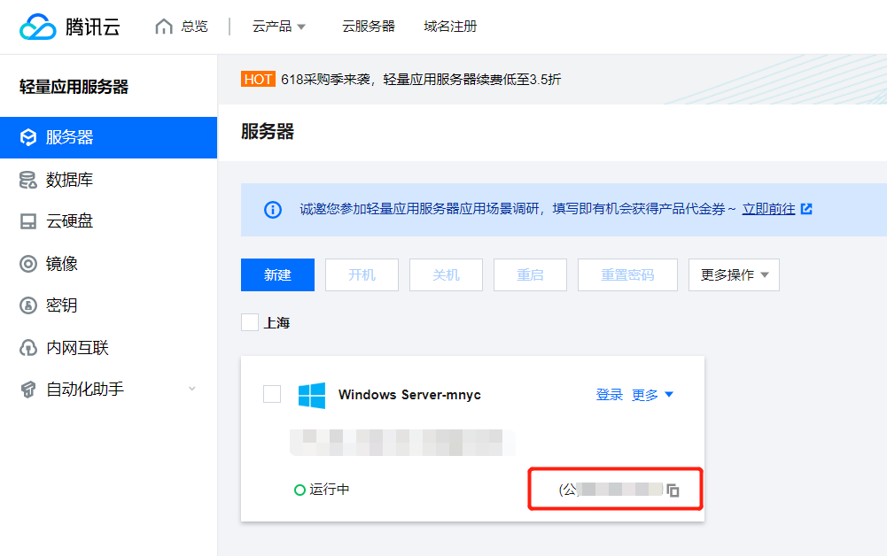This screenshot has width=887, height=556.
Task: Select the 内网互联 network icon
Action: [28, 347]
